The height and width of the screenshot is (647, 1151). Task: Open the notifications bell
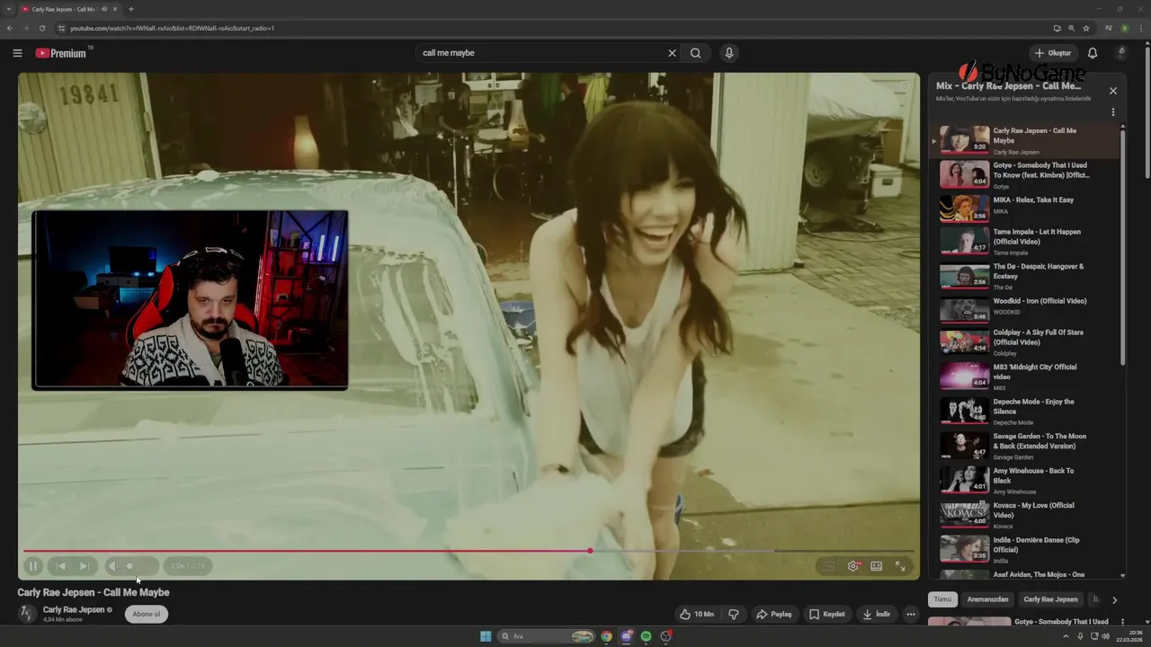[x=1093, y=53]
